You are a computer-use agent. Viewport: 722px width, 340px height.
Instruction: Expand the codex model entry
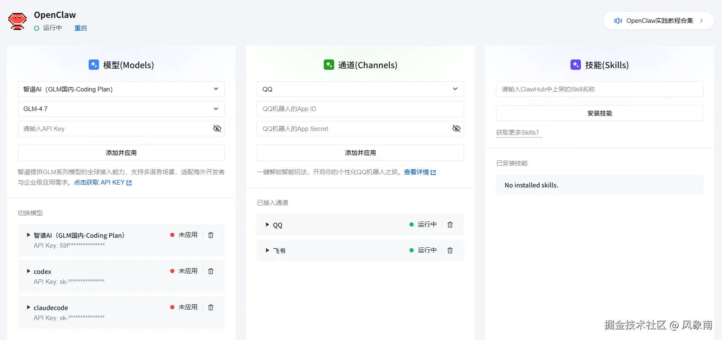coord(29,271)
